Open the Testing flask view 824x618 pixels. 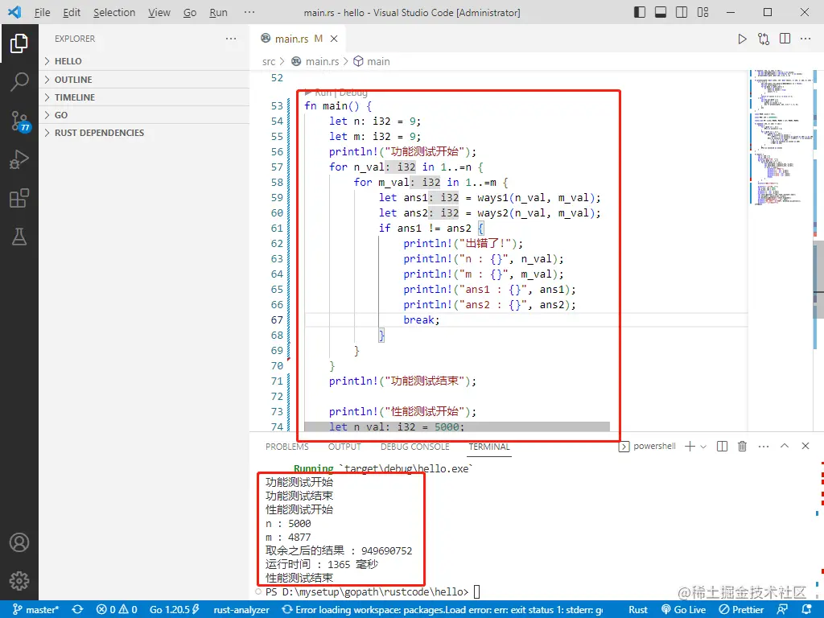[x=19, y=237]
